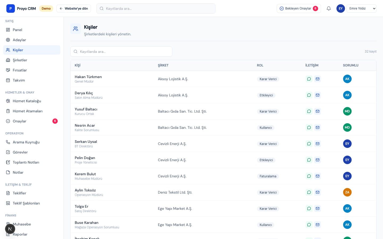Click the top global search box
Image resolution: width=383 pixels, height=239 pixels.
click(156, 8)
